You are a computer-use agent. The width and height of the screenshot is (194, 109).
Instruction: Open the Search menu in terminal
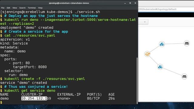click(22, 8)
